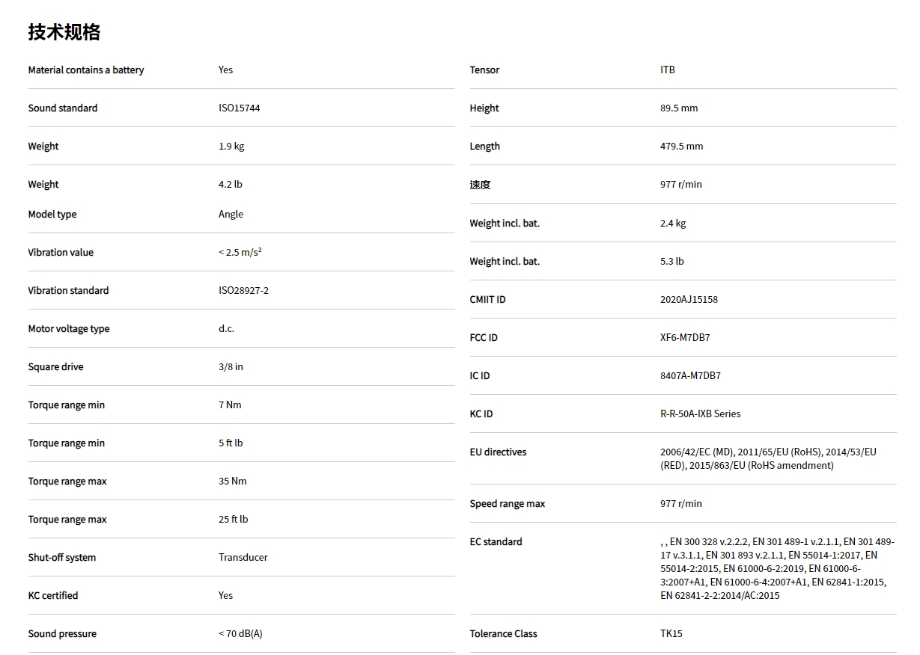Click the Length value 479.5 mm
The width and height of the screenshot is (920, 655).
681,147
